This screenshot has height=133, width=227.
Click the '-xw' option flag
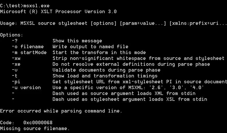pyautogui.click(x=16, y=58)
